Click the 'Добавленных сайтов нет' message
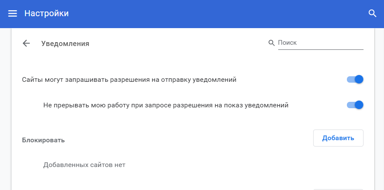This screenshot has width=384, height=190. point(84,164)
